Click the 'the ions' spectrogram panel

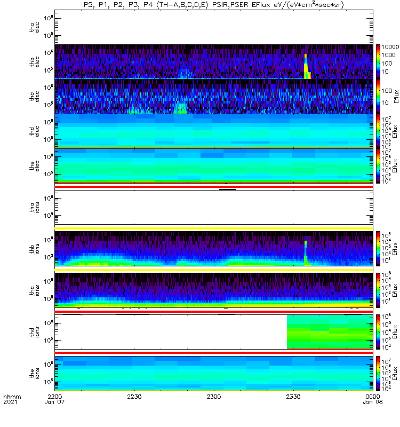tap(214, 373)
